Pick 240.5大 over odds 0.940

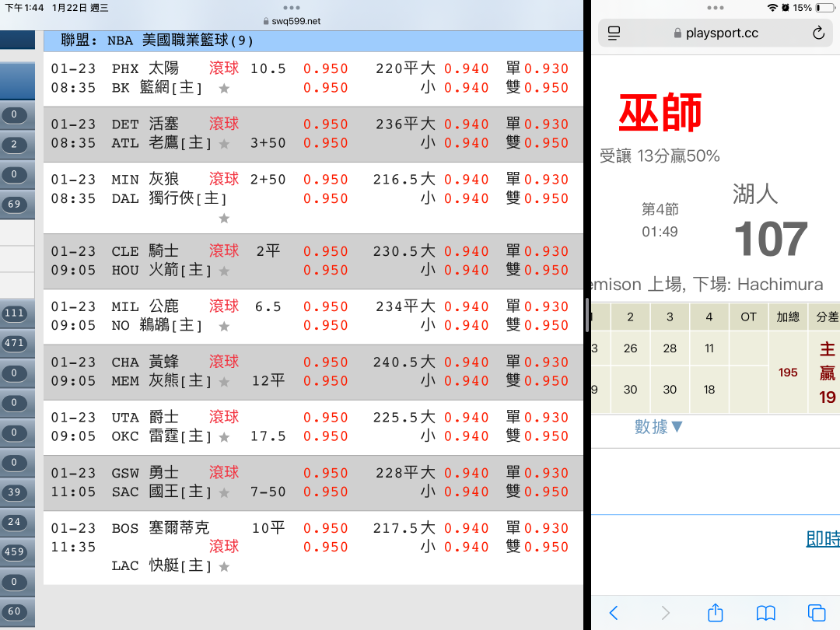[x=467, y=362]
